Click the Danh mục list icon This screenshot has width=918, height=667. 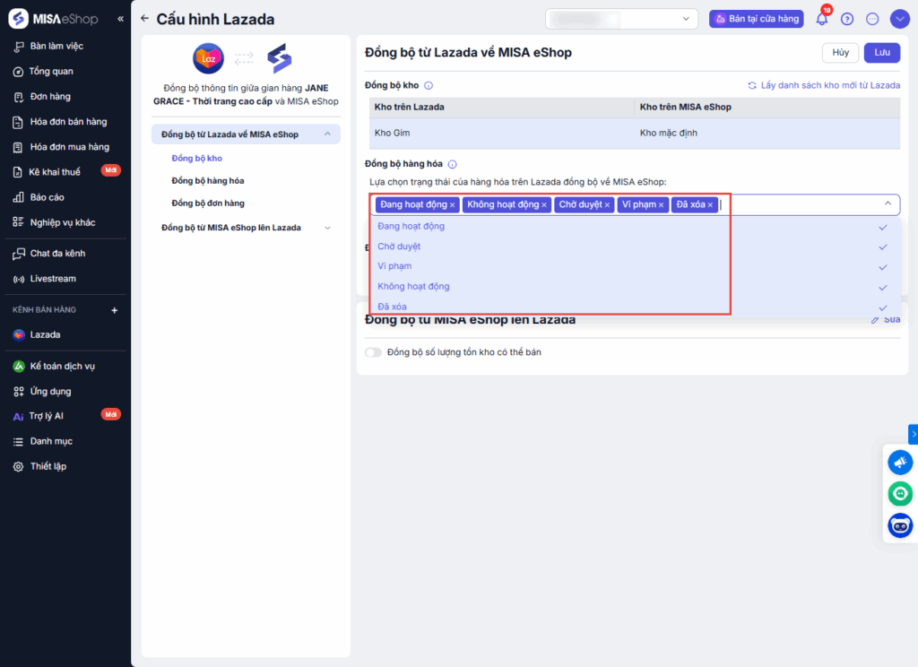point(19,442)
